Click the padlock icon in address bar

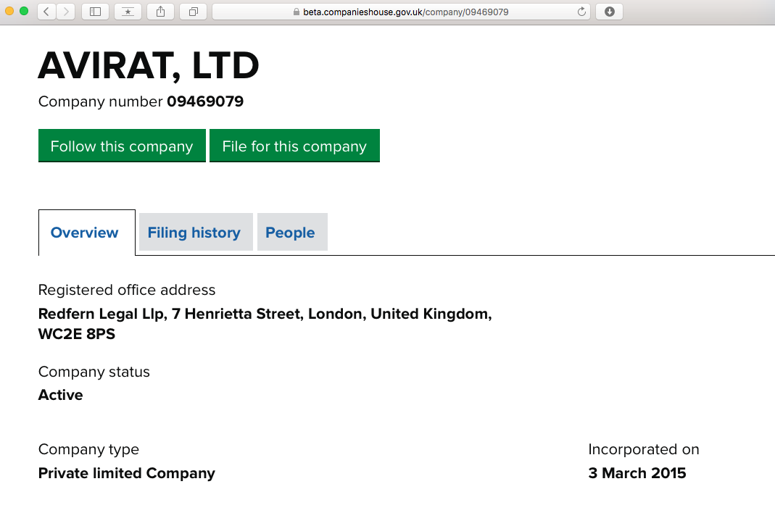click(296, 12)
